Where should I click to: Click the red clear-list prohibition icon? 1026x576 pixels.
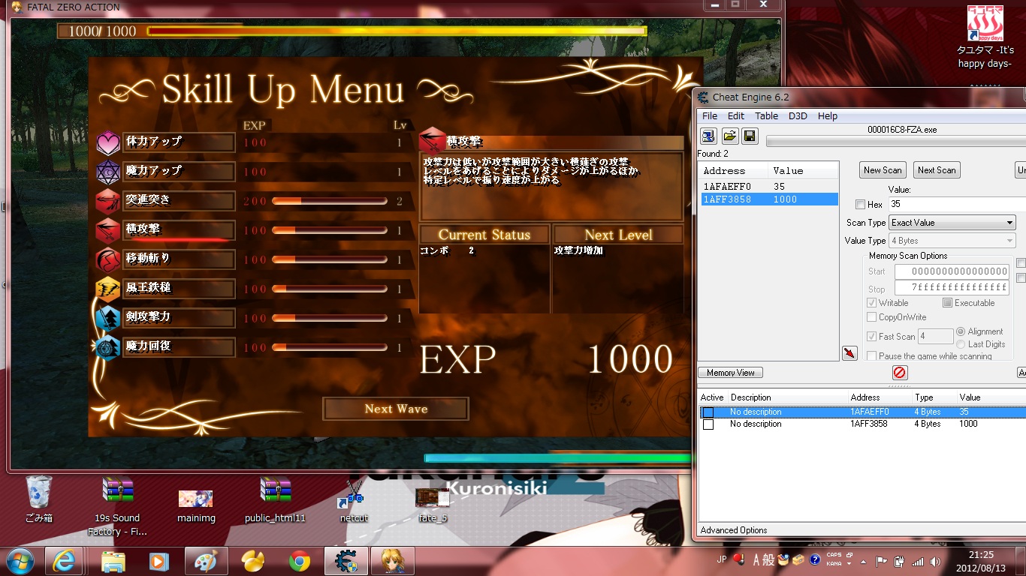pos(900,373)
